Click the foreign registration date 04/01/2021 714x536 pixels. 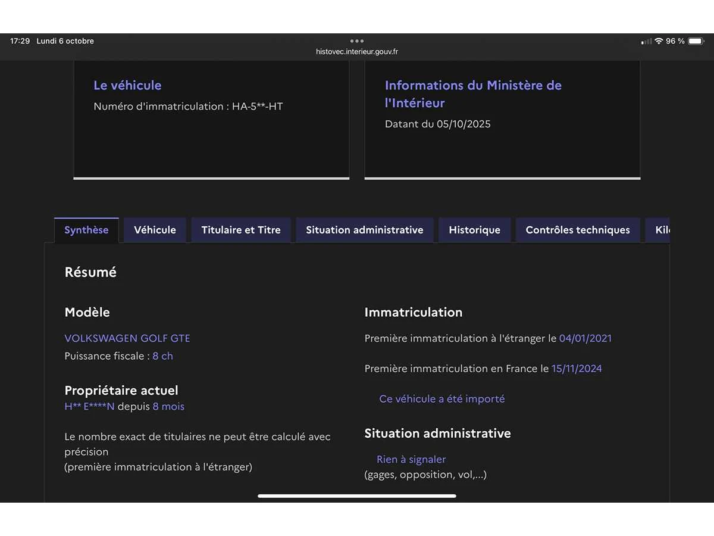pyautogui.click(x=585, y=338)
